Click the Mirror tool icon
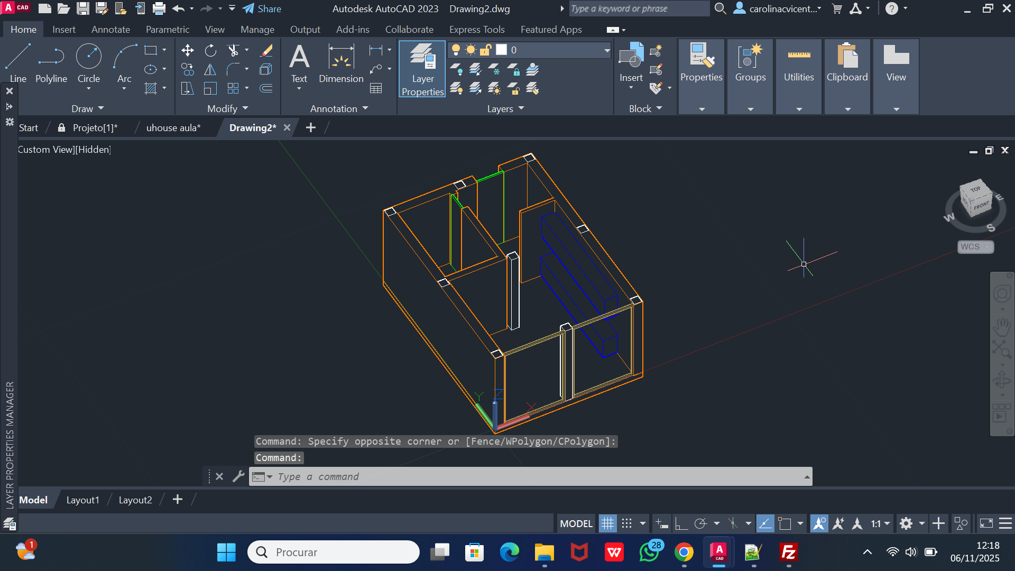 pos(210,69)
